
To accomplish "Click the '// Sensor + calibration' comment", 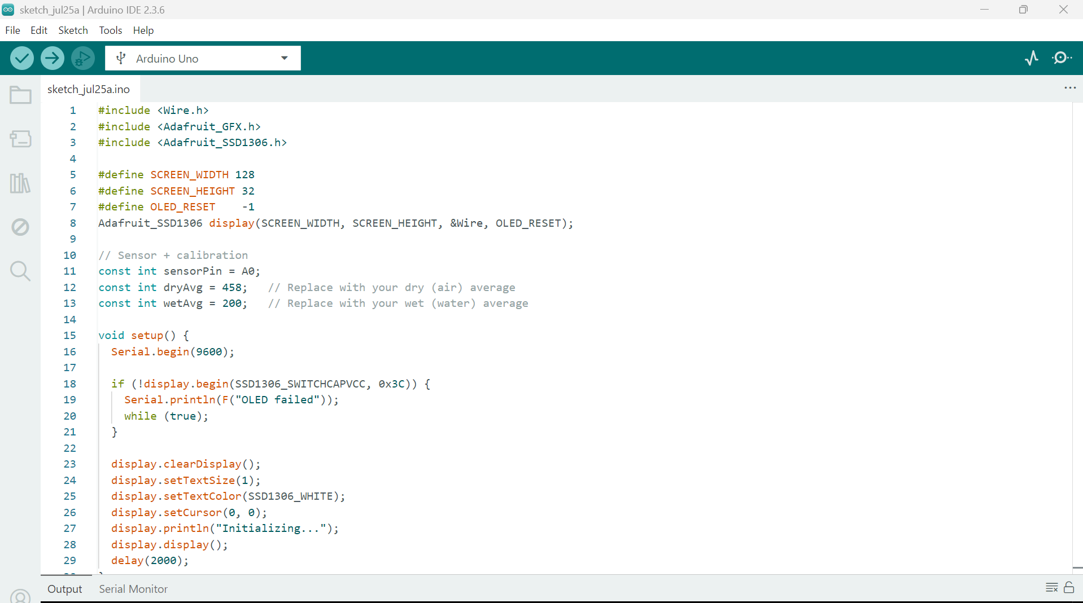I will tap(173, 256).
